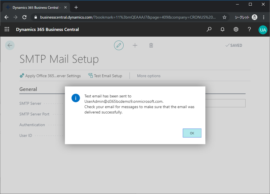This screenshot has height=194, width=270.
Task: Reload the browser page
Action: (x=24, y=17)
